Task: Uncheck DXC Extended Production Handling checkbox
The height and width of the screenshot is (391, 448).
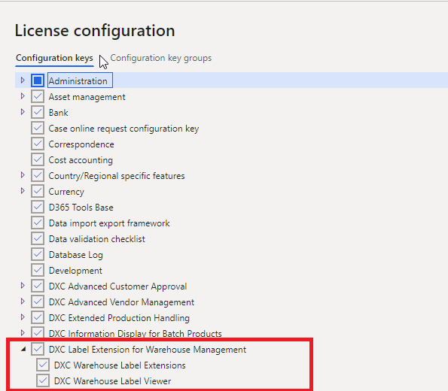Action: click(38, 317)
